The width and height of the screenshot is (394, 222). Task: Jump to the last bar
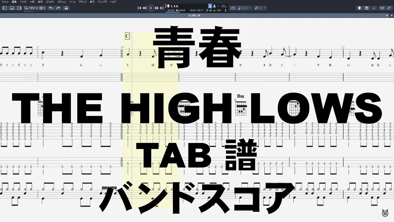[162, 8]
